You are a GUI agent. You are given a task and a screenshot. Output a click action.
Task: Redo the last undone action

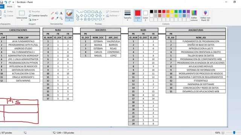click(10, 2)
